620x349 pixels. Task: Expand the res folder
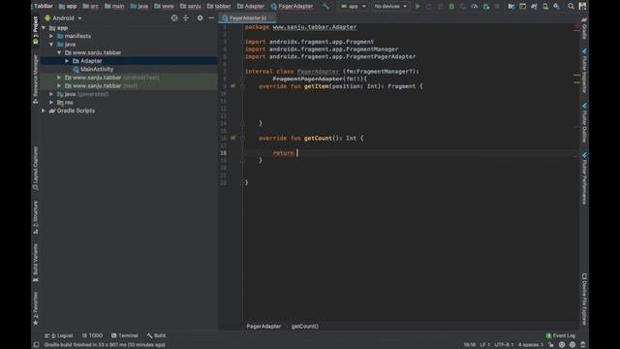tap(51, 103)
